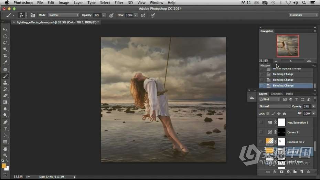Select the Brush tool in toolbar
This screenshot has width=320, height=180.
[5, 76]
